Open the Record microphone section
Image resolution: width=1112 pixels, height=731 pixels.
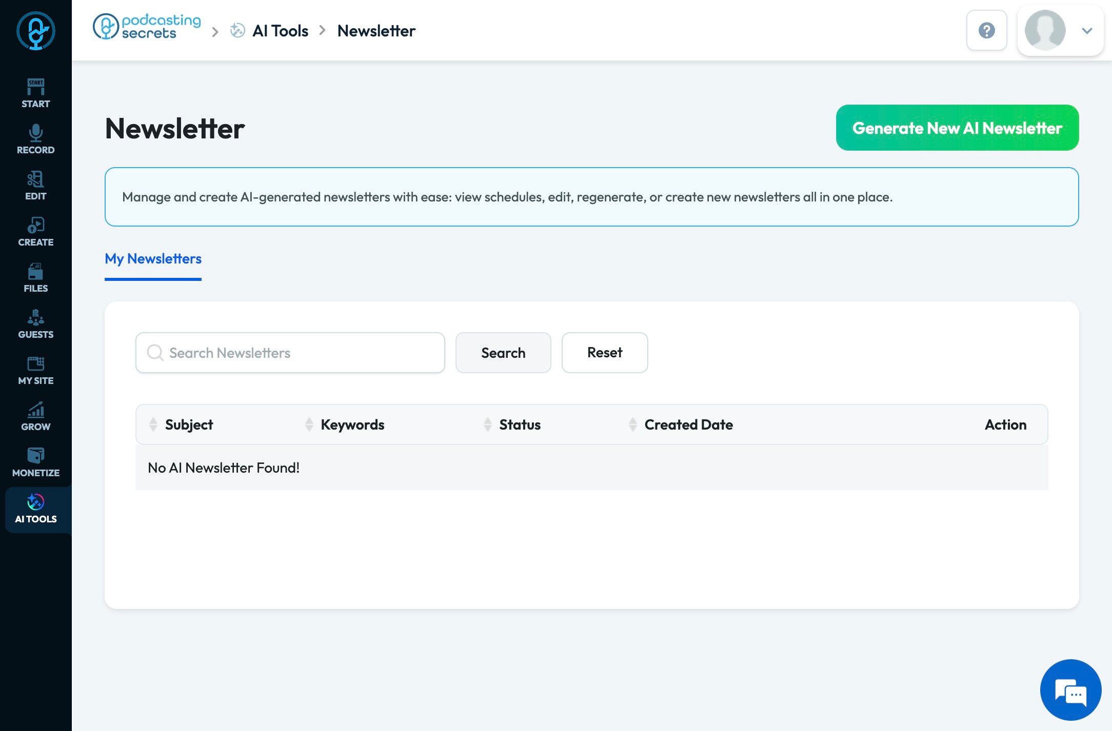35,139
